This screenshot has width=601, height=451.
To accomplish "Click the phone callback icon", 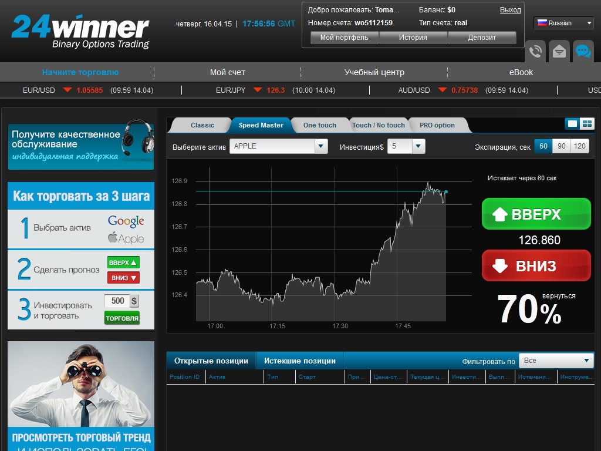I will click(535, 52).
